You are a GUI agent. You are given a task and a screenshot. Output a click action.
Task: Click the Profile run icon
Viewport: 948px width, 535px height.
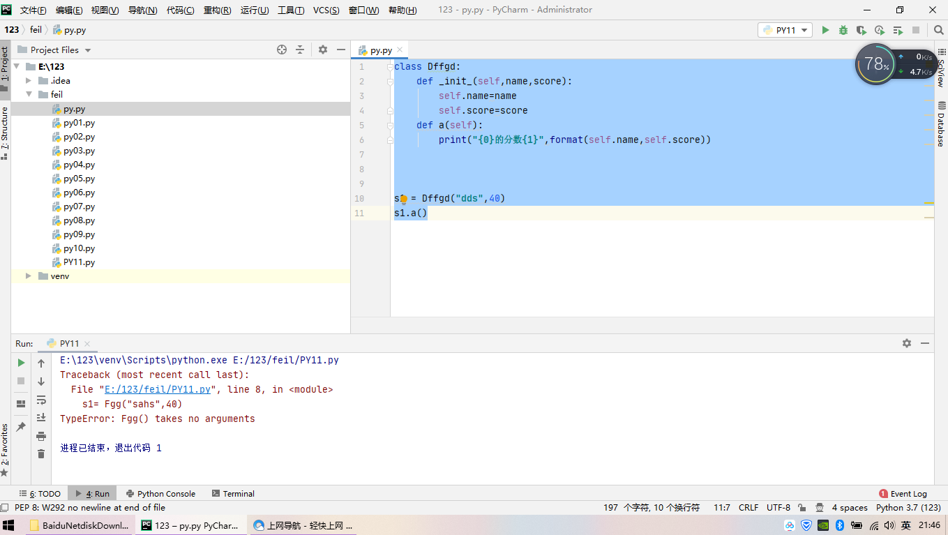click(x=880, y=30)
